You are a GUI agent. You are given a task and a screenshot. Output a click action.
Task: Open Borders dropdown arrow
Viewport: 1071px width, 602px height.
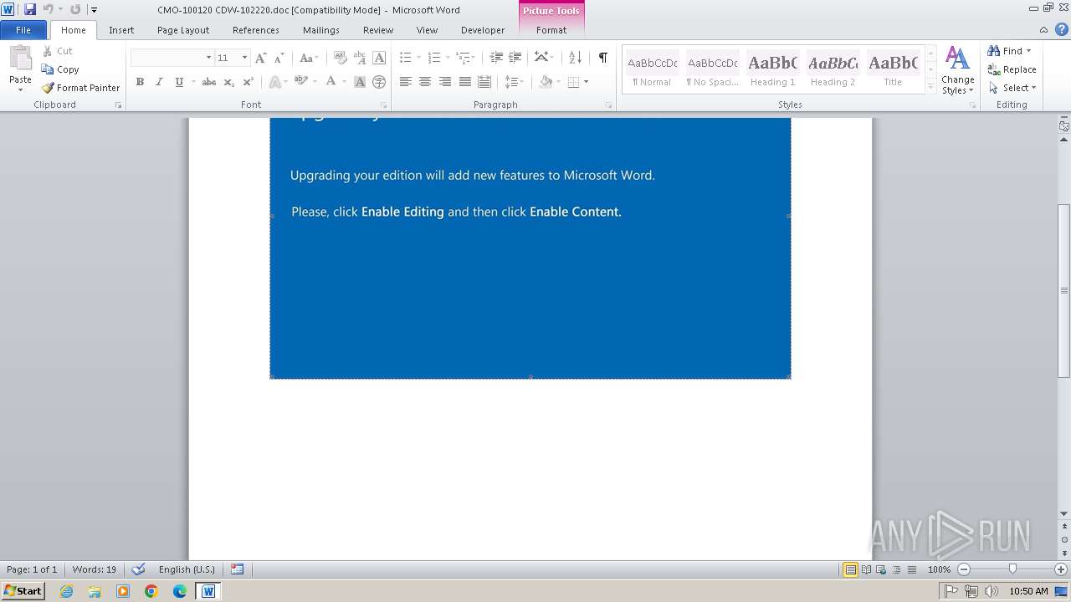(586, 82)
